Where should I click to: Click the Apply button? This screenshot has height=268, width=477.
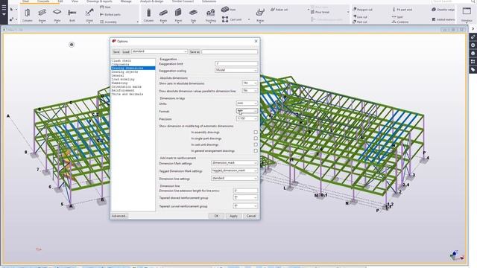pyautogui.click(x=233, y=216)
